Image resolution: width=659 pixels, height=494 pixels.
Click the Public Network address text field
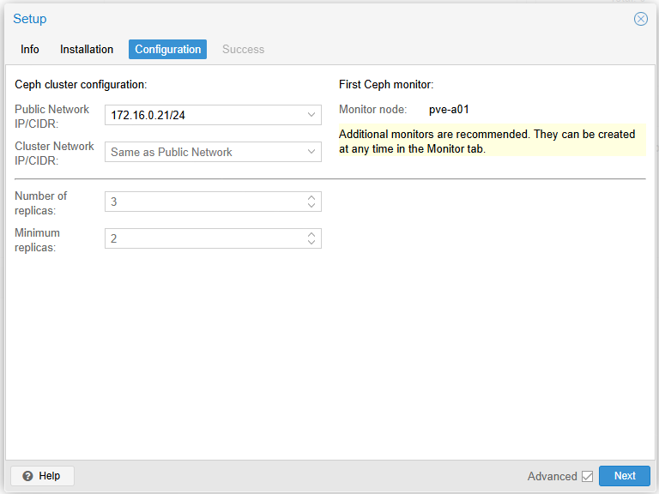click(x=203, y=115)
